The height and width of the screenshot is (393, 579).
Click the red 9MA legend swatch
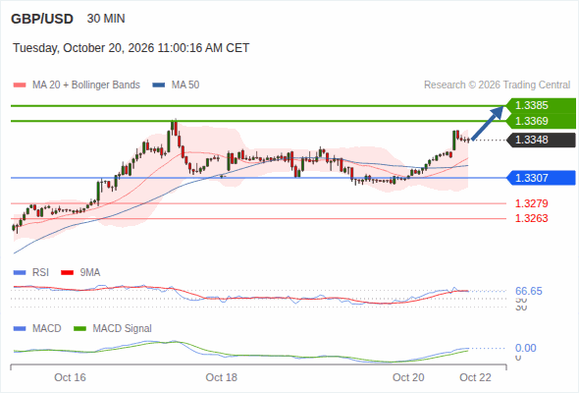point(67,273)
